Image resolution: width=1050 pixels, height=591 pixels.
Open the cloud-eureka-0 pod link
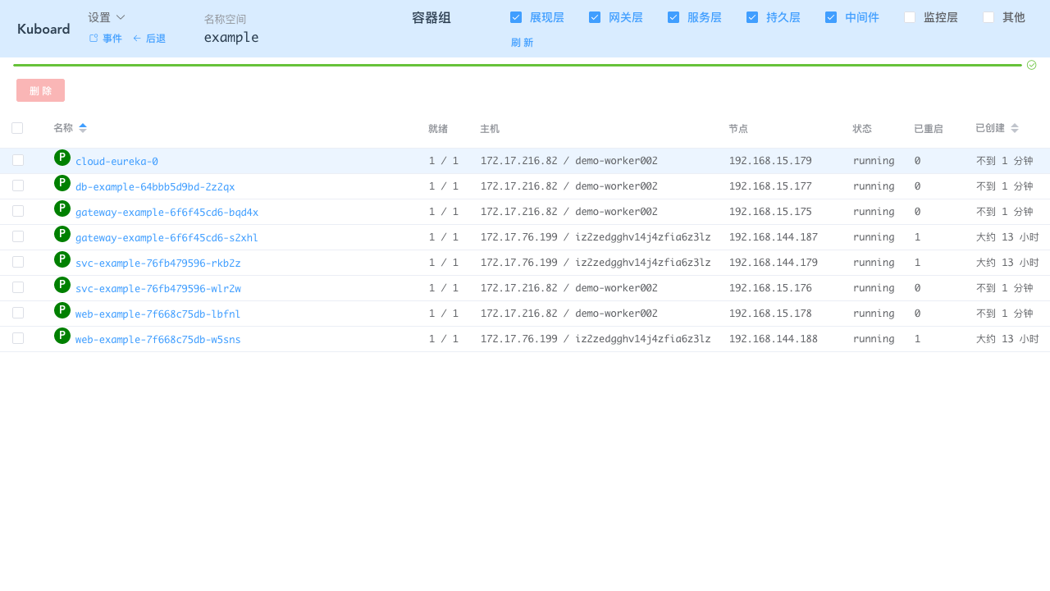coord(116,162)
